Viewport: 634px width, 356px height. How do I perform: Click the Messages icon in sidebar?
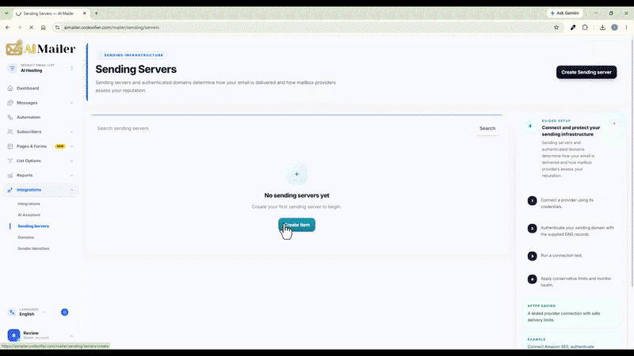coord(10,103)
